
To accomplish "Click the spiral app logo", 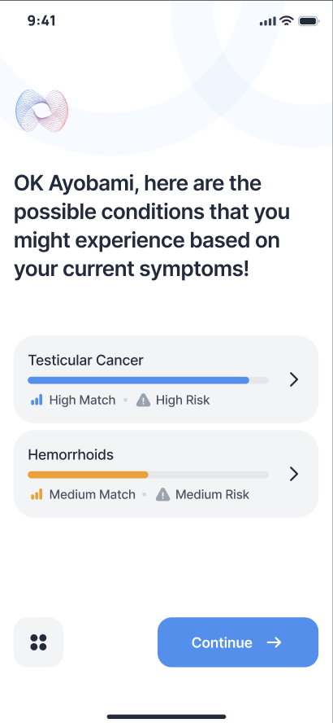I will point(41,111).
